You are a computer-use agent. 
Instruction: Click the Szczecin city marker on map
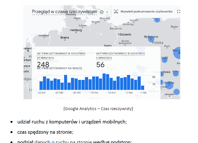coord(119,34)
